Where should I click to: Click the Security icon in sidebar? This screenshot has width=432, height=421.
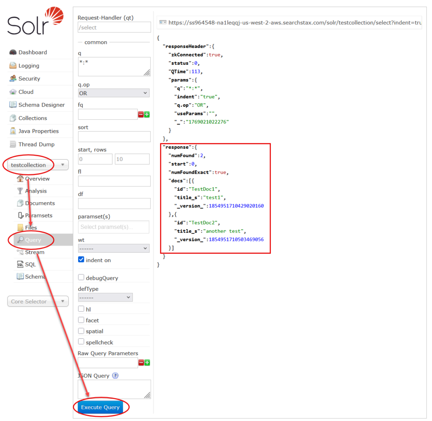13,79
